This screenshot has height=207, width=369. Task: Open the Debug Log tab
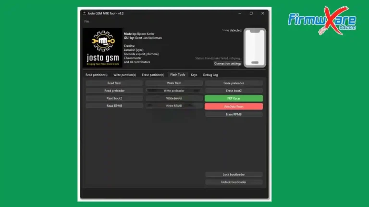pos(210,75)
